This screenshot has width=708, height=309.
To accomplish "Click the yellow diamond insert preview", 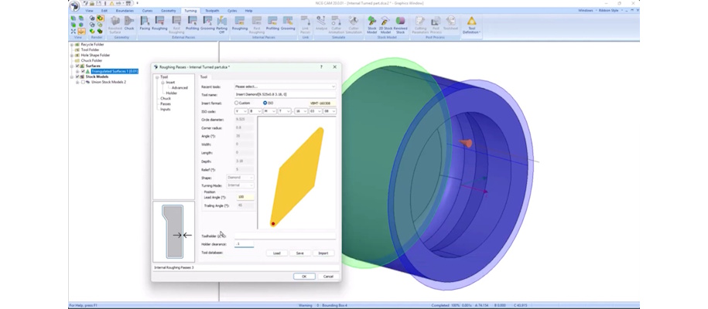I will pos(297,177).
